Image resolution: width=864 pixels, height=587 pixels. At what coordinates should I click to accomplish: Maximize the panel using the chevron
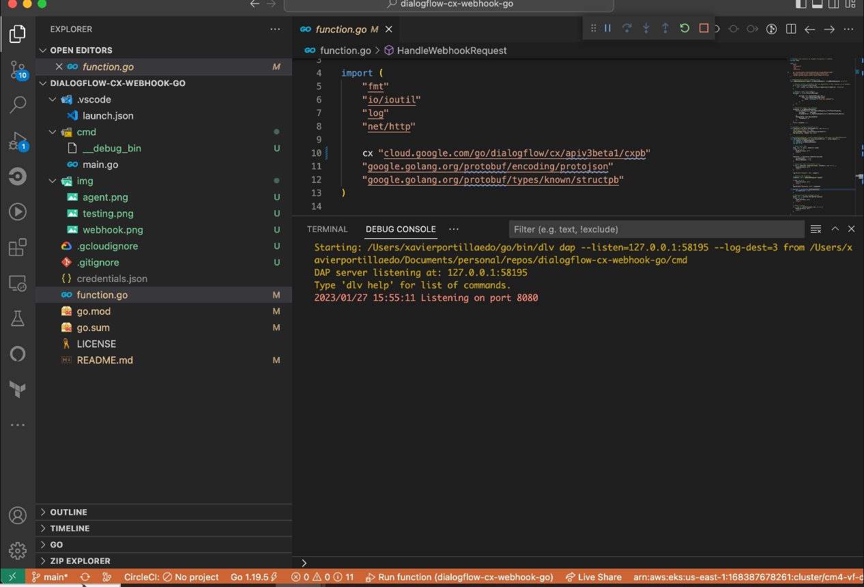(x=835, y=229)
